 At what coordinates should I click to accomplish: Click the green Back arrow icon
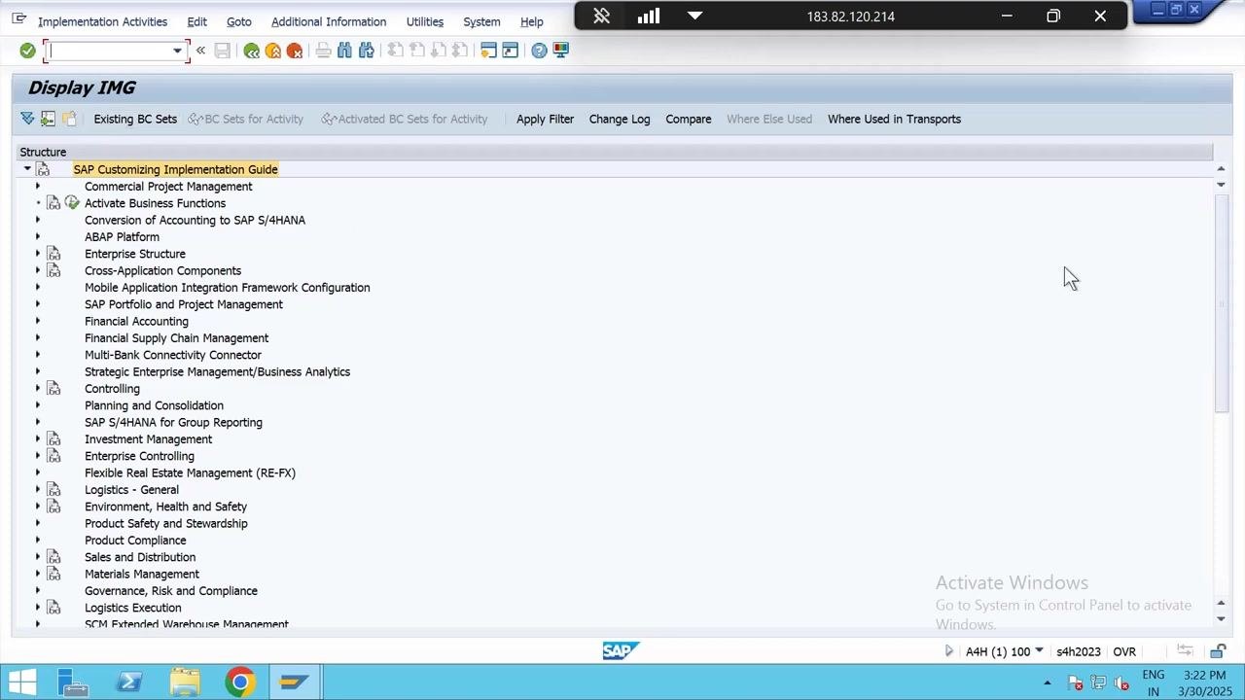coord(252,51)
